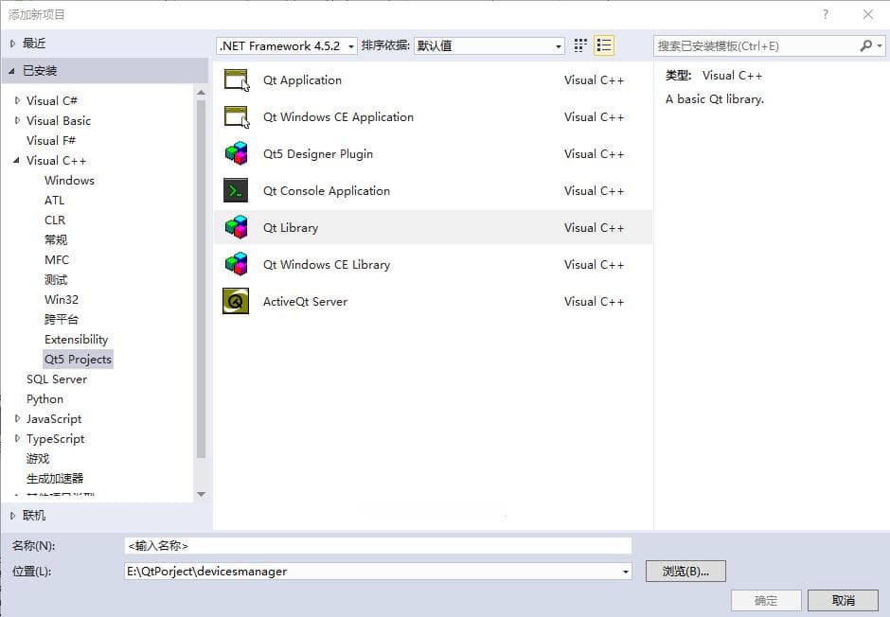Select Visual F# in the tree
The width and height of the screenshot is (890, 617).
click(51, 141)
